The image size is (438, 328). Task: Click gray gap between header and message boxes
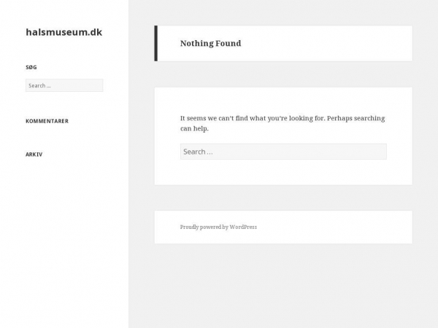[283, 74]
